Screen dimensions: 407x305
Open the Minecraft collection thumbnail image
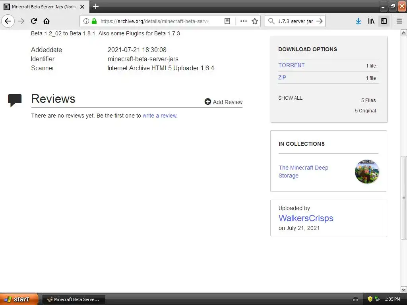(367, 172)
